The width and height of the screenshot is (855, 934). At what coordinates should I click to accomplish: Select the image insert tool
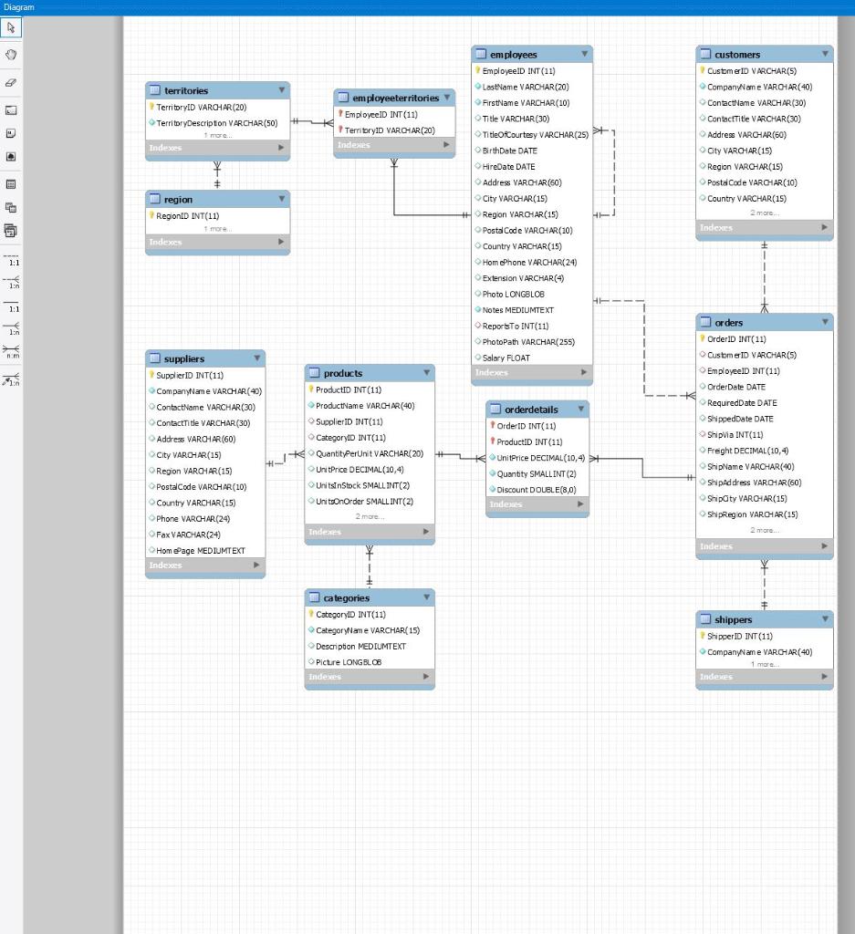11,157
